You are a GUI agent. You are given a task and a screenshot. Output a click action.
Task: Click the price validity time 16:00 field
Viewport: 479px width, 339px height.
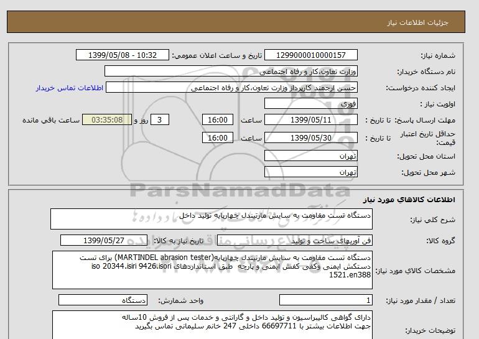tap(218, 137)
